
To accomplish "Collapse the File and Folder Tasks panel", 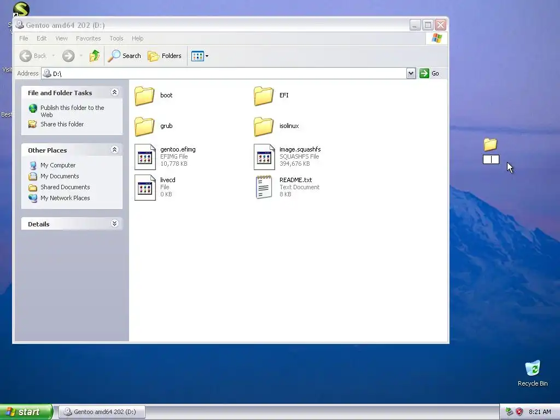I will 114,92.
